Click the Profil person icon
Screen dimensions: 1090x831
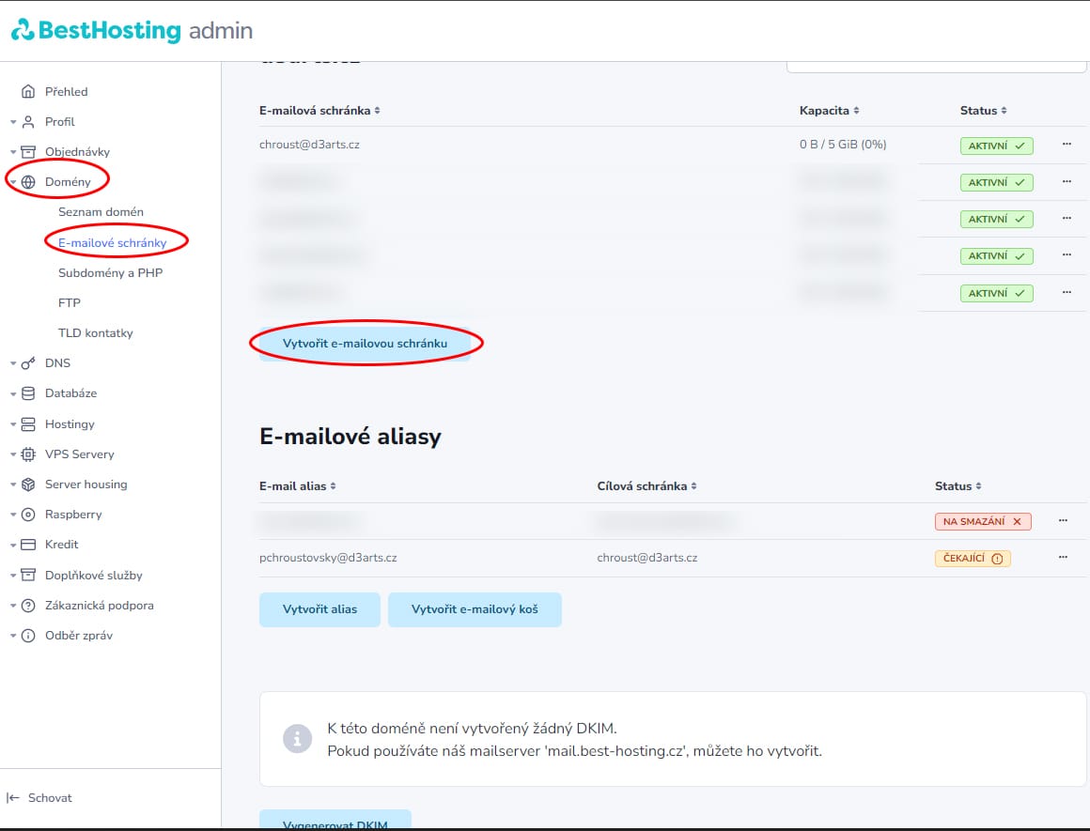28,121
